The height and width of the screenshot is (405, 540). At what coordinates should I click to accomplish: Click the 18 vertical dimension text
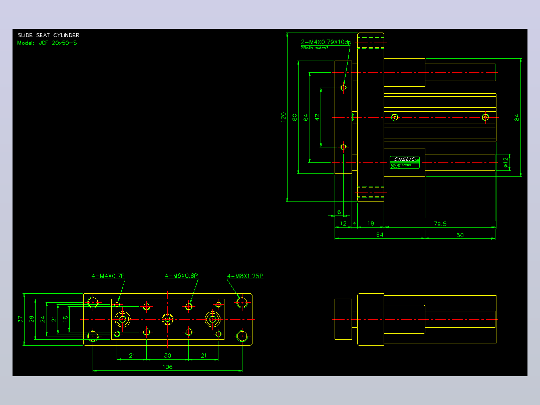[x=66, y=319]
